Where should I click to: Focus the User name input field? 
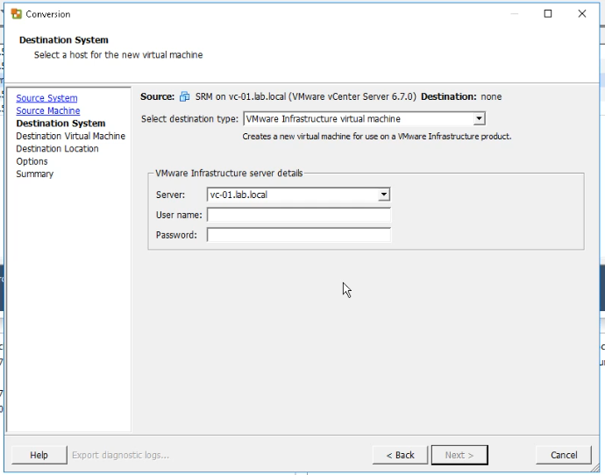[299, 215]
